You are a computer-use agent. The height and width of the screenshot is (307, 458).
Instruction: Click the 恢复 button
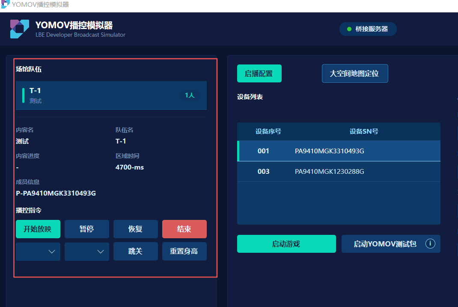tap(136, 229)
